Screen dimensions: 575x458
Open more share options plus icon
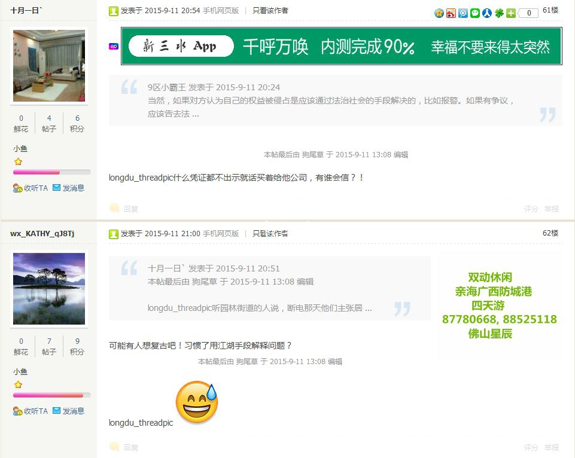click(511, 13)
